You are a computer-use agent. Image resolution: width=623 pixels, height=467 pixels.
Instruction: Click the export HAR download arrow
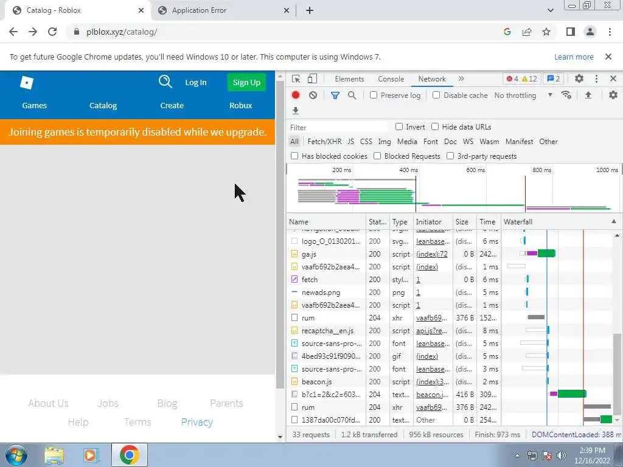pyautogui.click(x=295, y=111)
